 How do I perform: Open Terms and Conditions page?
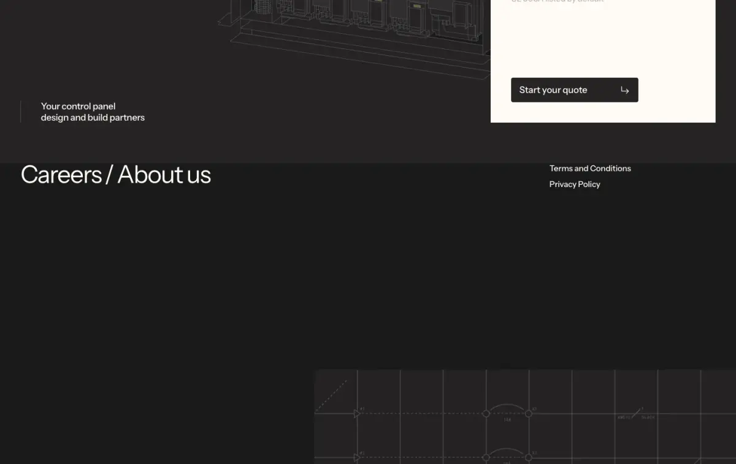click(x=590, y=168)
